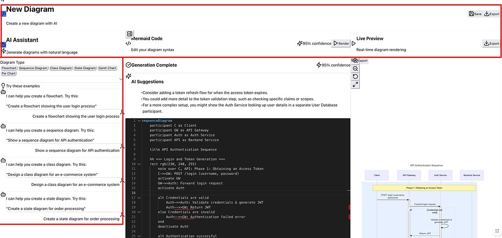502x238 pixels.
Task: Click user avatar by user login process prompt
Action: click(122, 112)
